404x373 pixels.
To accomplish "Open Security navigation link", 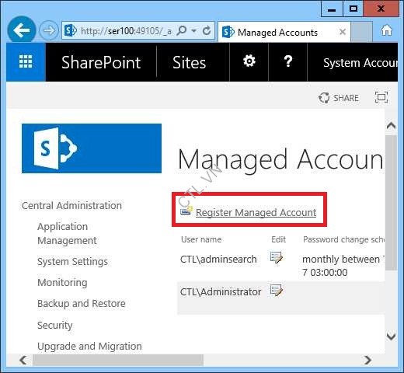I will tap(55, 326).
